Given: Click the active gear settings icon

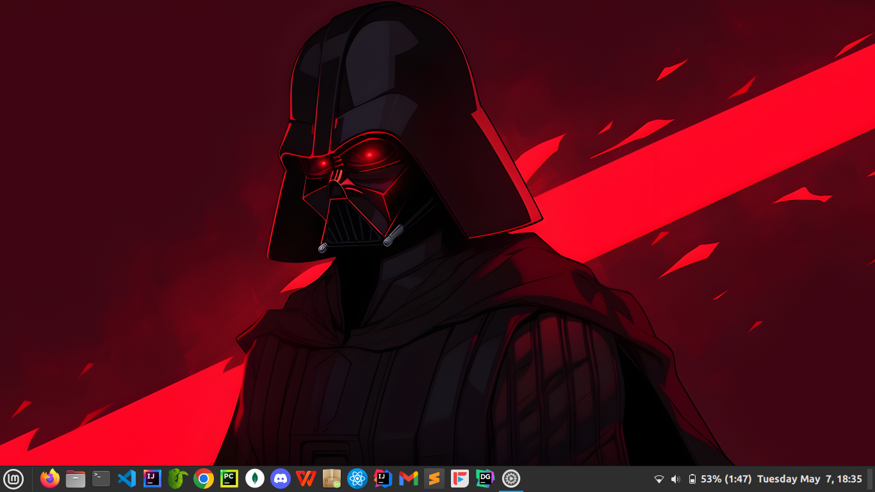Looking at the screenshot, I should pyautogui.click(x=511, y=479).
